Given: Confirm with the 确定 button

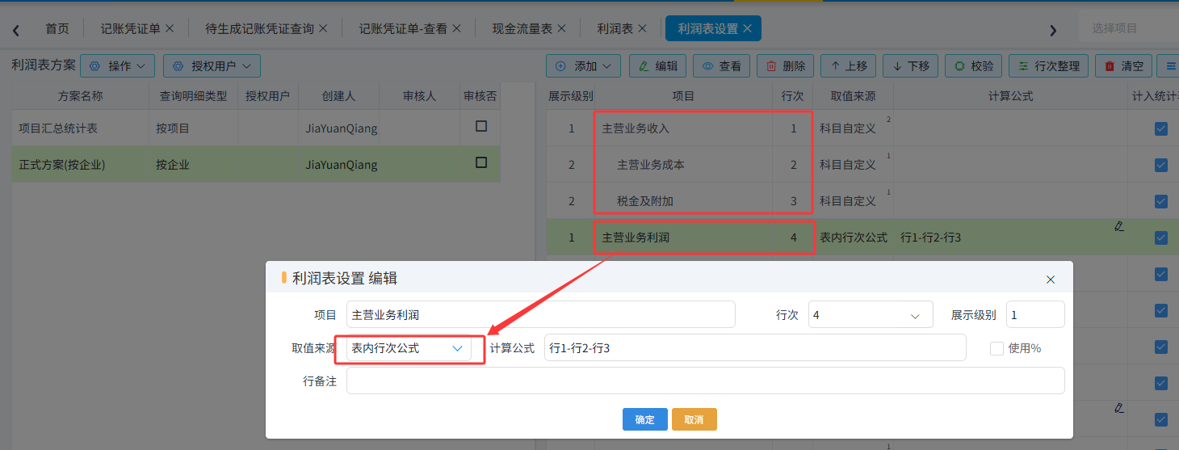Looking at the screenshot, I should 645,419.
